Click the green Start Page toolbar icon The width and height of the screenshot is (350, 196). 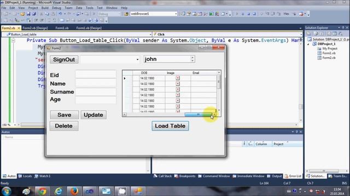tap(211, 14)
